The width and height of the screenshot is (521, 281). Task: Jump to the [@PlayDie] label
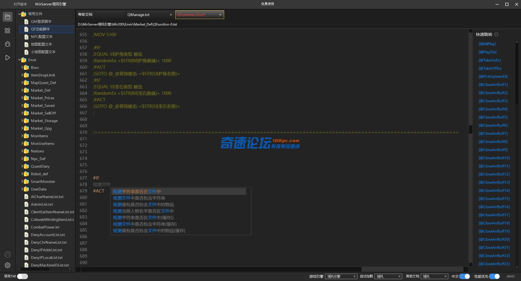click(x=488, y=52)
